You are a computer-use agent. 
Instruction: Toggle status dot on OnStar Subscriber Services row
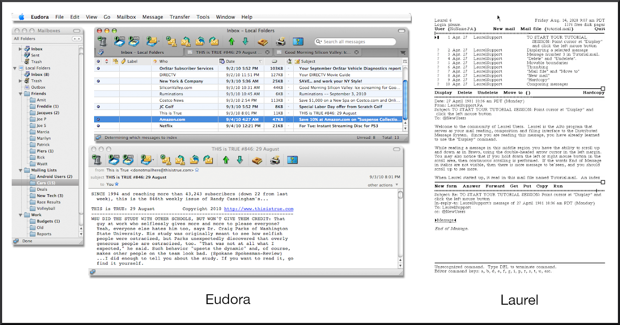click(98, 68)
